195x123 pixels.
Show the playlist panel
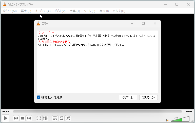point(55,118)
